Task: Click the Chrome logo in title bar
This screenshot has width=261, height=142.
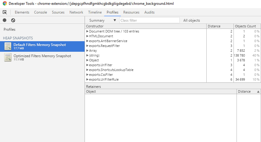Action: coord(5,4)
